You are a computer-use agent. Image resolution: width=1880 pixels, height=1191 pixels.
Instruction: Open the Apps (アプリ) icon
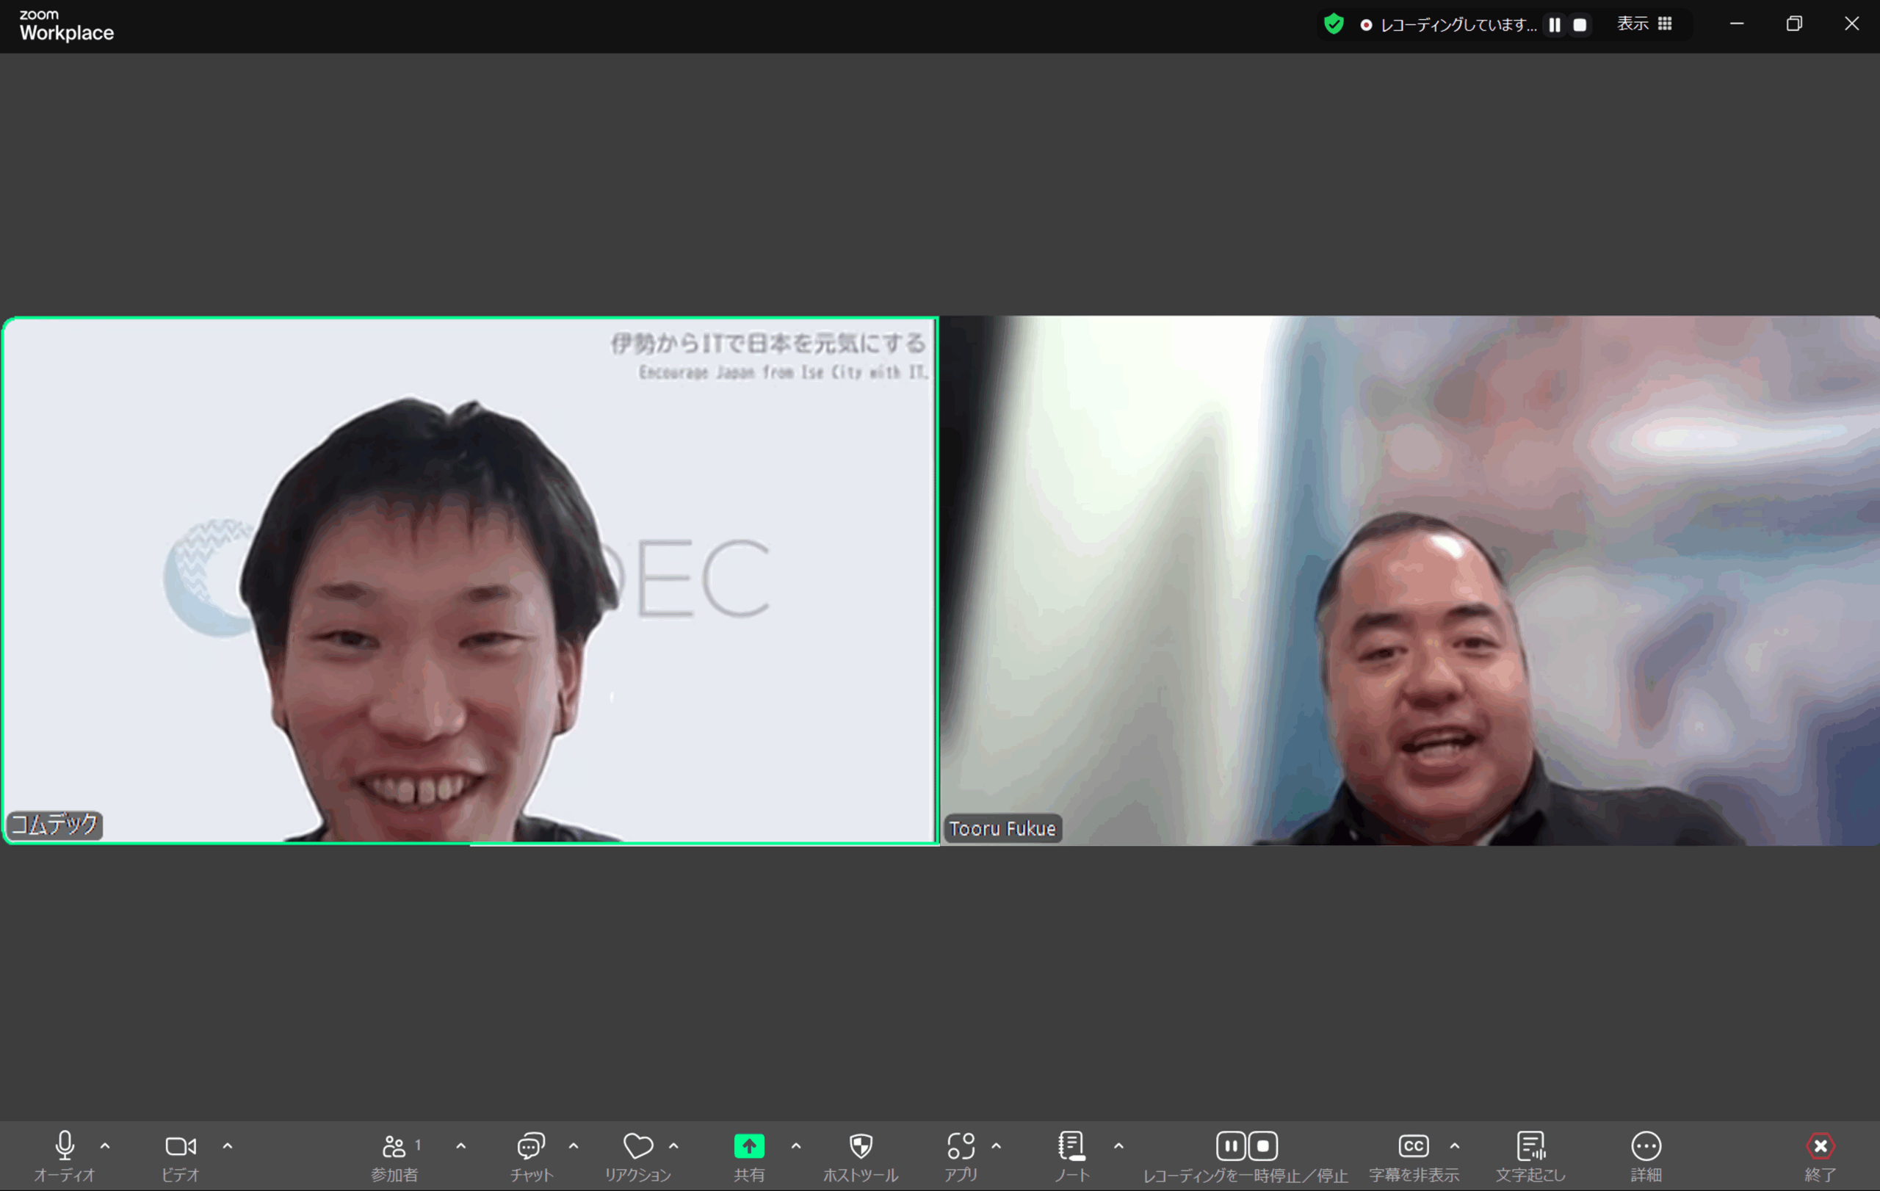pos(961,1146)
